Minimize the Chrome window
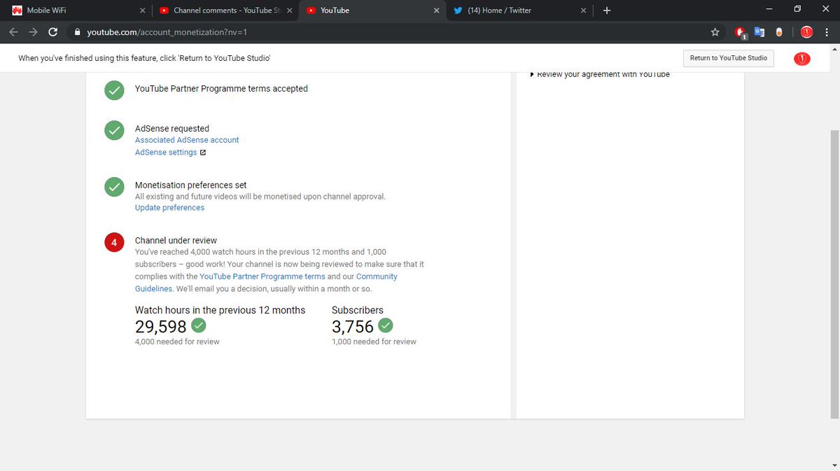This screenshot has width=840, height=471. click(770, 10)
